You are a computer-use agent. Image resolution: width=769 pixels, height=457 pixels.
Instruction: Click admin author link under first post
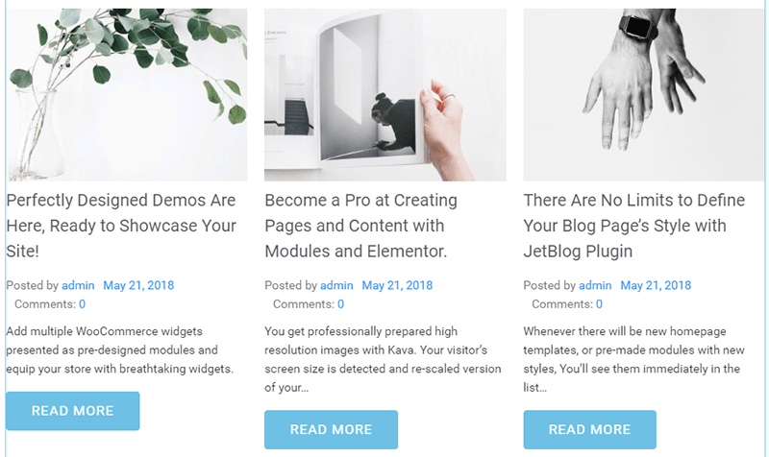click(78, 285)
